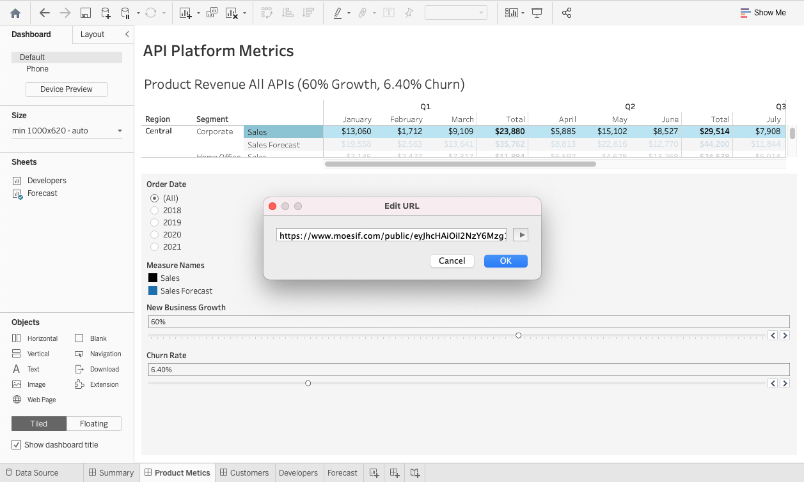Open the refresh dropdown arrow
The image size is (804, 482).
pyautogui.click(x=164, y=13)
